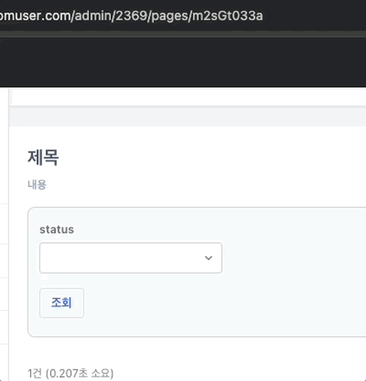Click the 1건 (0.207초 소요) result count
The width and height of the screenshot is (366, 381).
(71, 373)
